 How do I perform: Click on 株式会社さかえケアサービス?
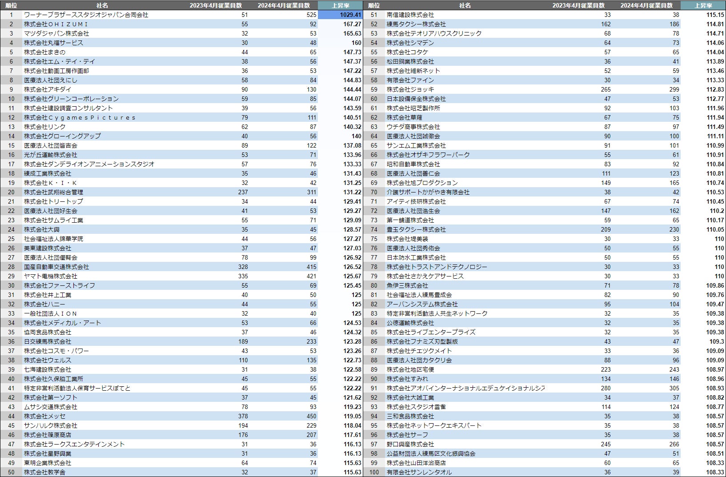coord(425,276)
